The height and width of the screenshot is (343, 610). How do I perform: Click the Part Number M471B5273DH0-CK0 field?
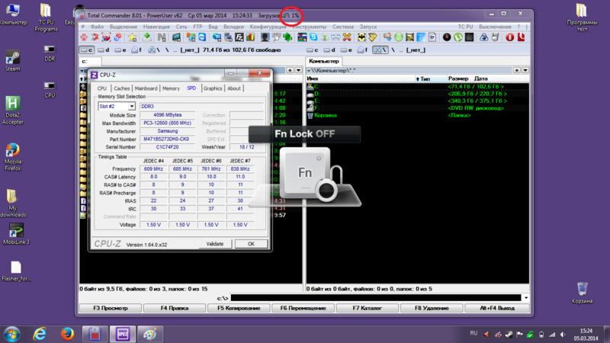[x=167, y=139]
